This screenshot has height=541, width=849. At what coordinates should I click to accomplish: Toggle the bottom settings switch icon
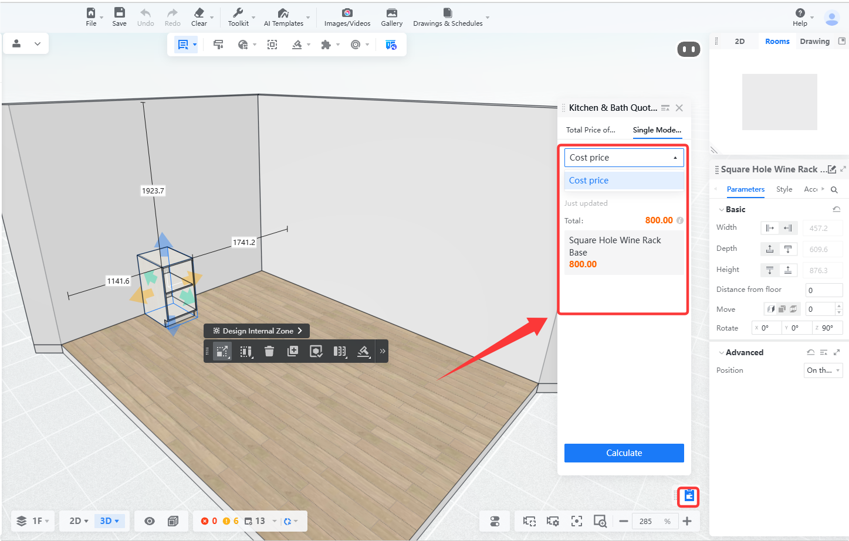[x=495, y=521]
